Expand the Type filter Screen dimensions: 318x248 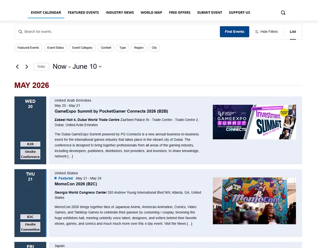click(x=123, y=48)
